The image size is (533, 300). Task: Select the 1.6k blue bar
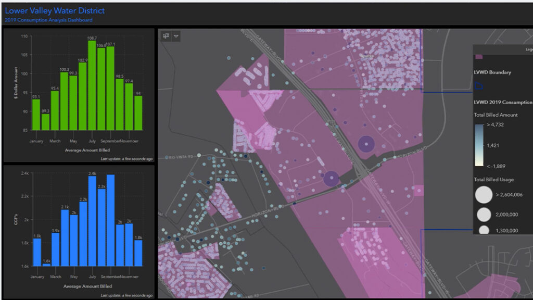[x=46, y=265]
